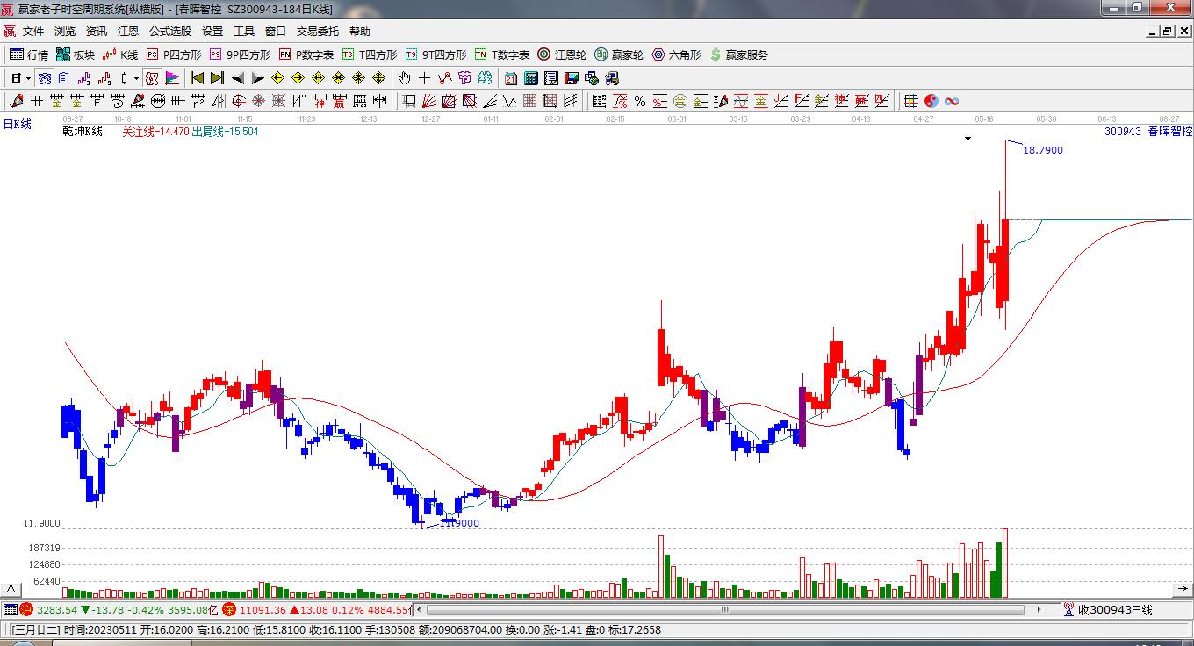Open the 工具 tools menu
This screenshot has height=646, width=1194.
pyautogui.click(x=244, y=32)
